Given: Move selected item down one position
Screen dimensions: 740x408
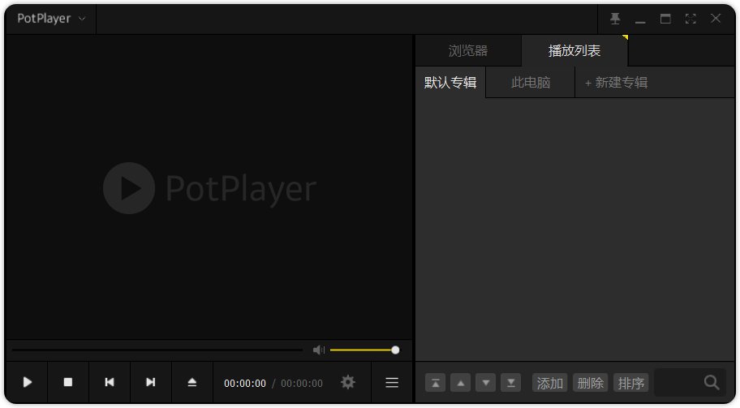Looking at the screenshot, I should [485, 383].
